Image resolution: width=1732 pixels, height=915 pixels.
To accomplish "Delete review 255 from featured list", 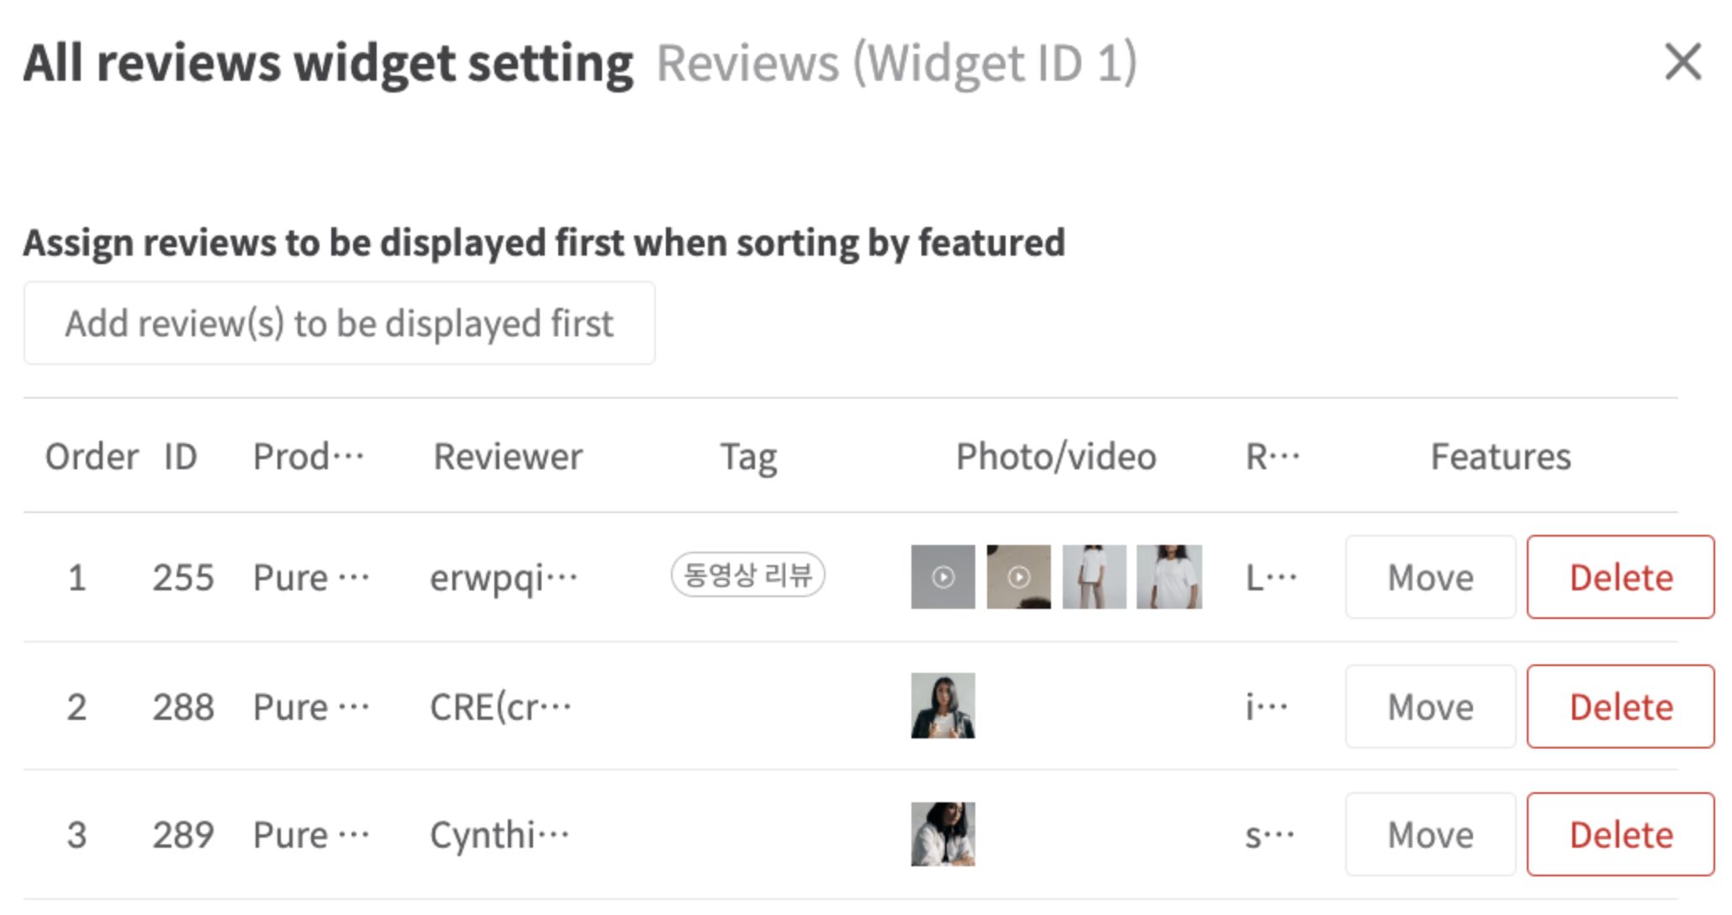I will (1620, 577).
